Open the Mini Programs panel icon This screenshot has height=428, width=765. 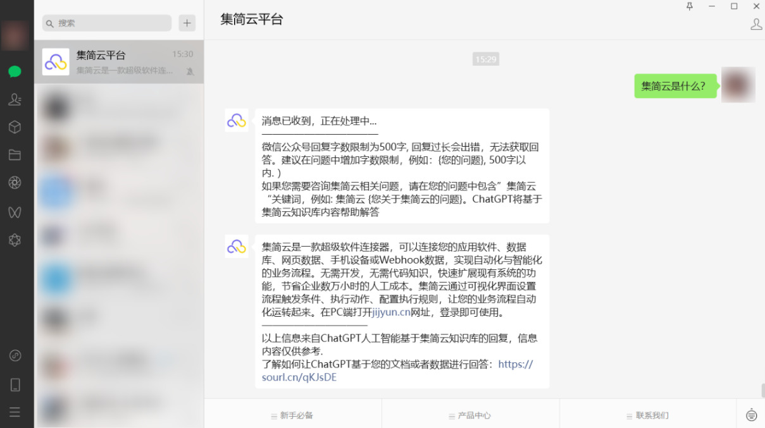(15, 355)
